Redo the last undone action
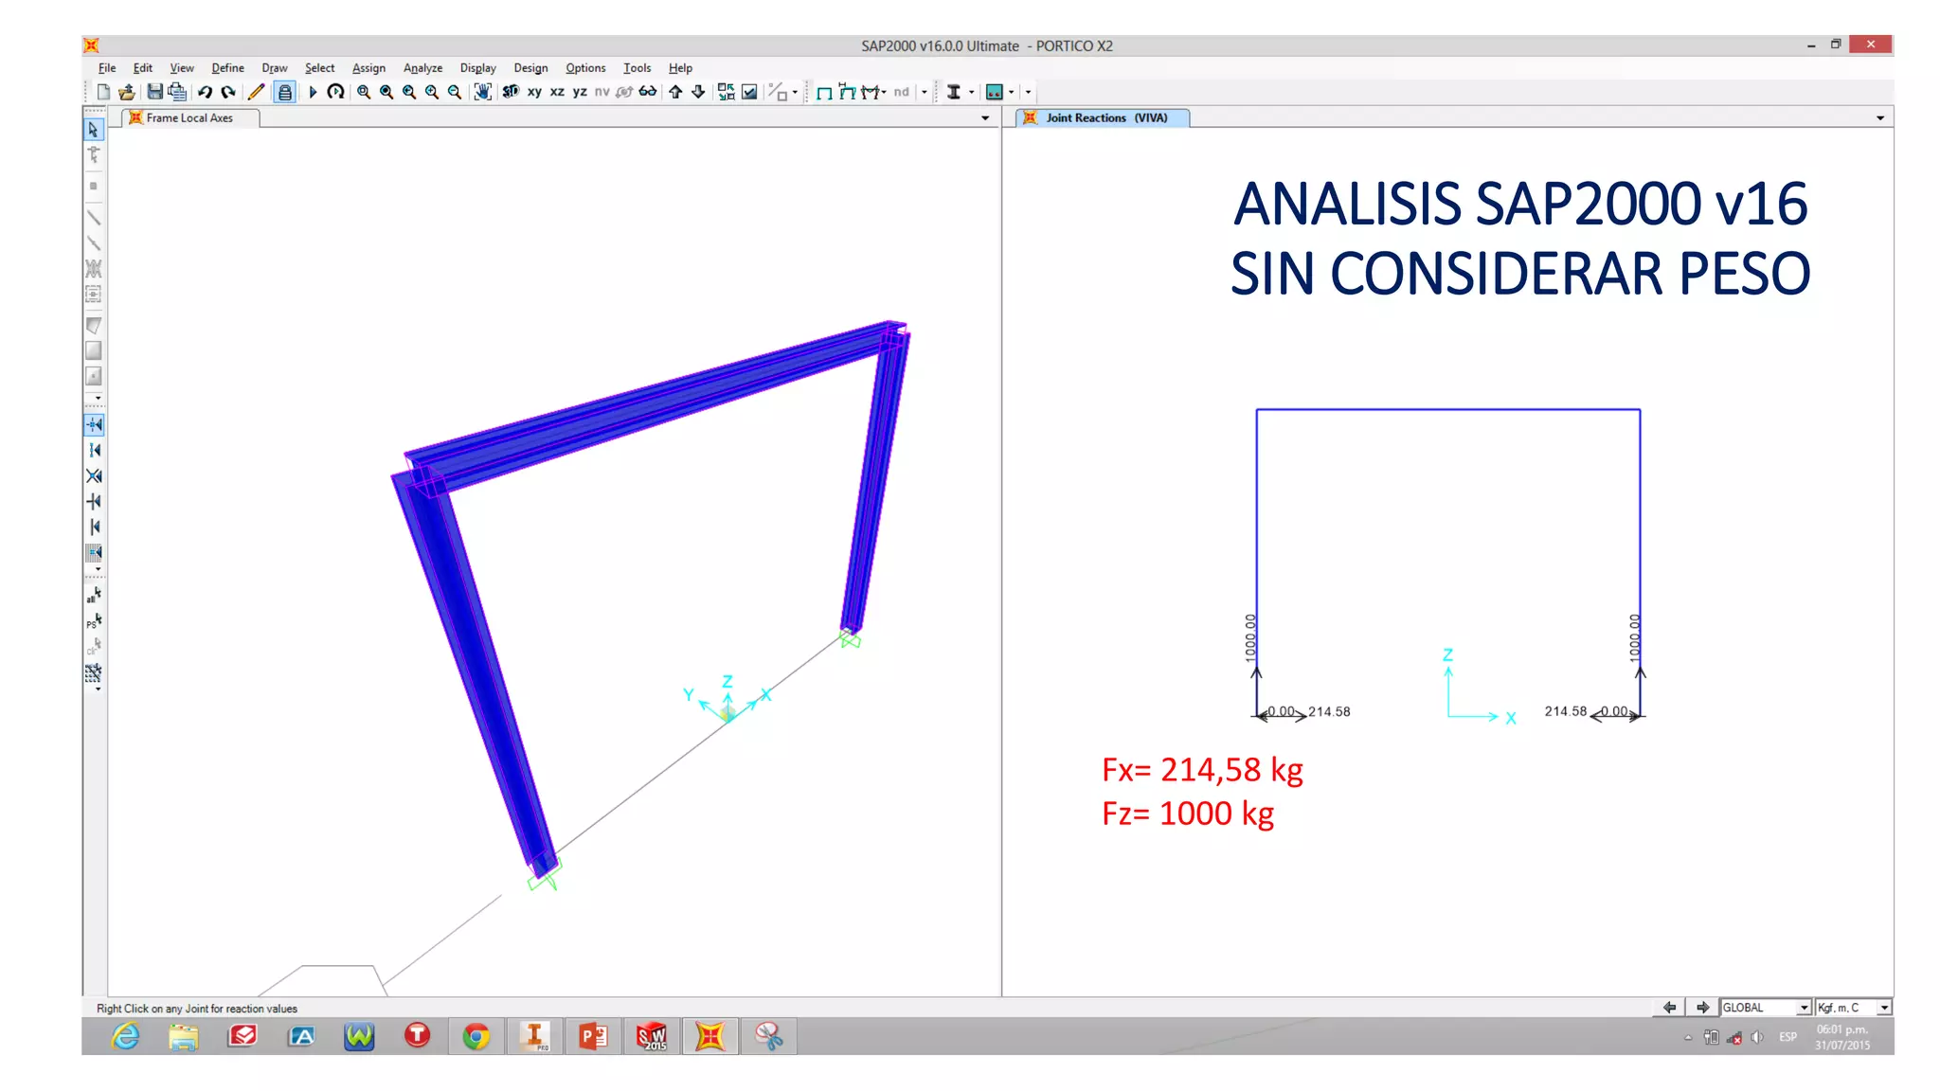The width and height of the screenshot is (1940, 1091). coord(228,92)
